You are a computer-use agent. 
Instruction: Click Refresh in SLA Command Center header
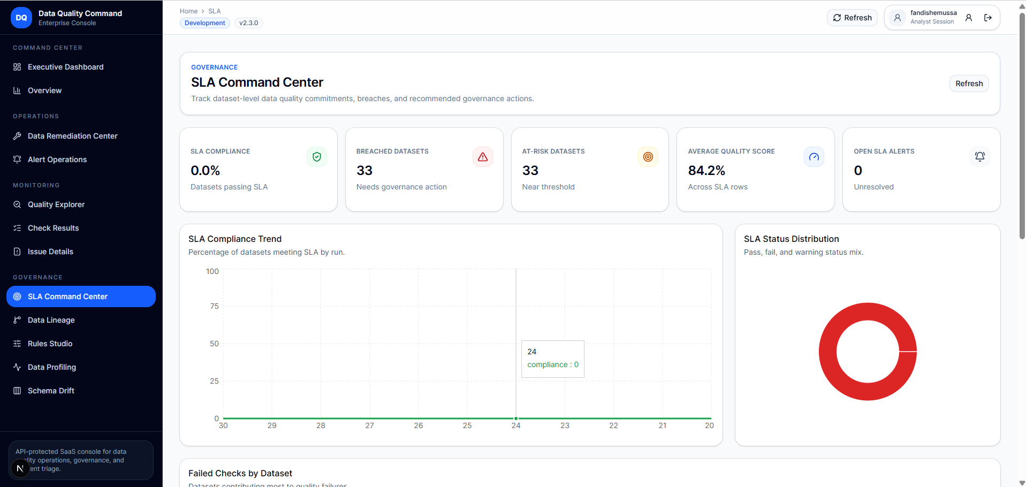point(969,83)
